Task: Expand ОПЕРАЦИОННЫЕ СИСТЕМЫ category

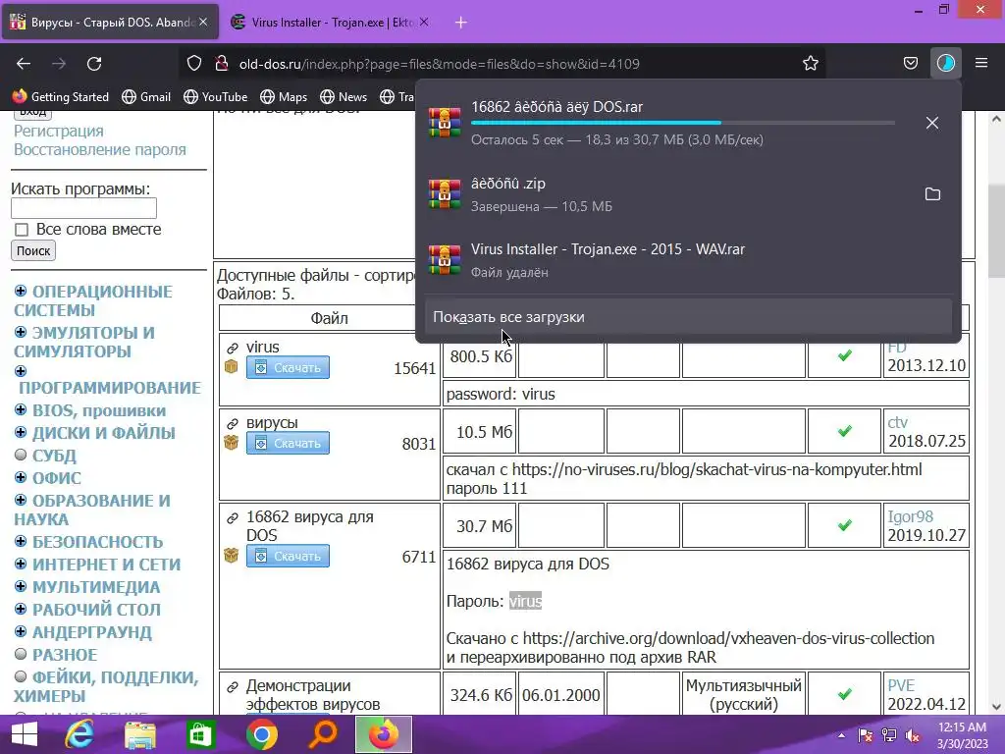Action: click(21, 291)
